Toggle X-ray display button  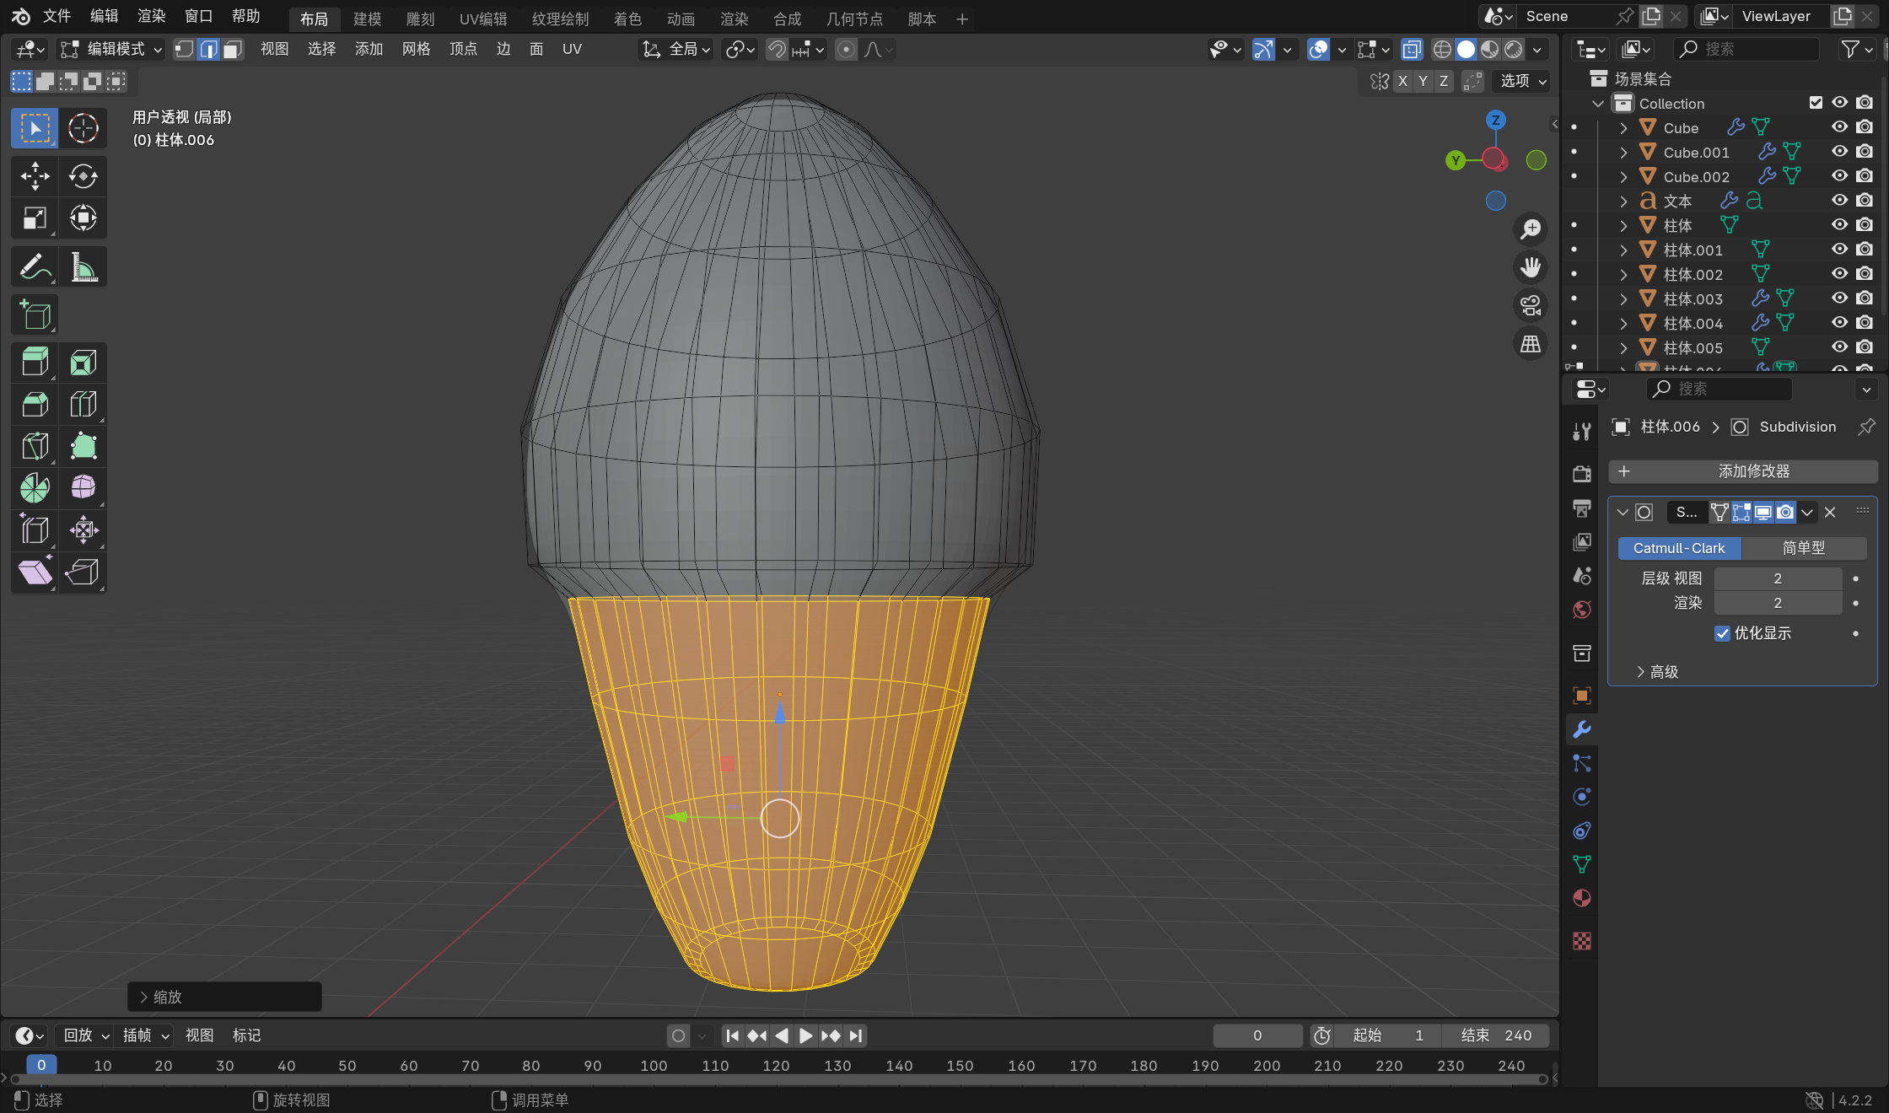point(1412,50)
